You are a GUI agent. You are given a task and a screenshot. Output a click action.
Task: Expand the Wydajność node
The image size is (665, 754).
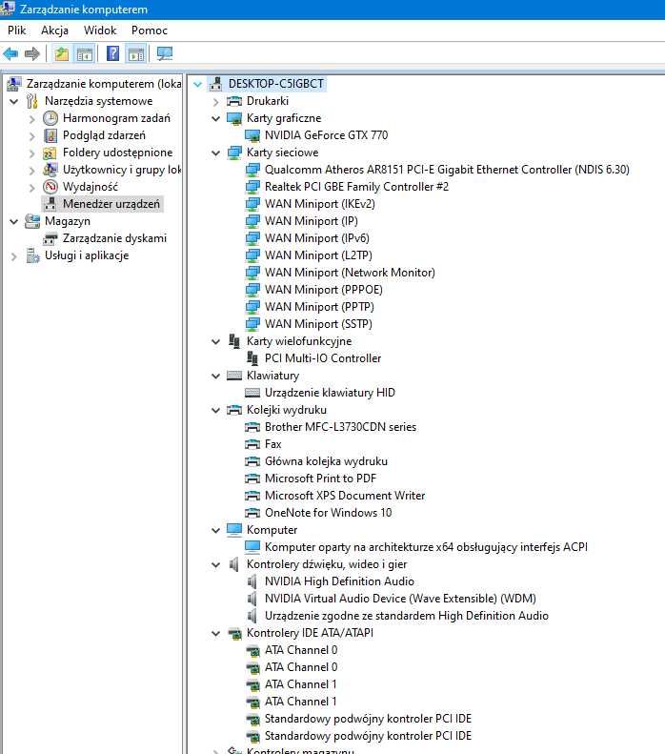pyautogui.click(x=32, y=187)
